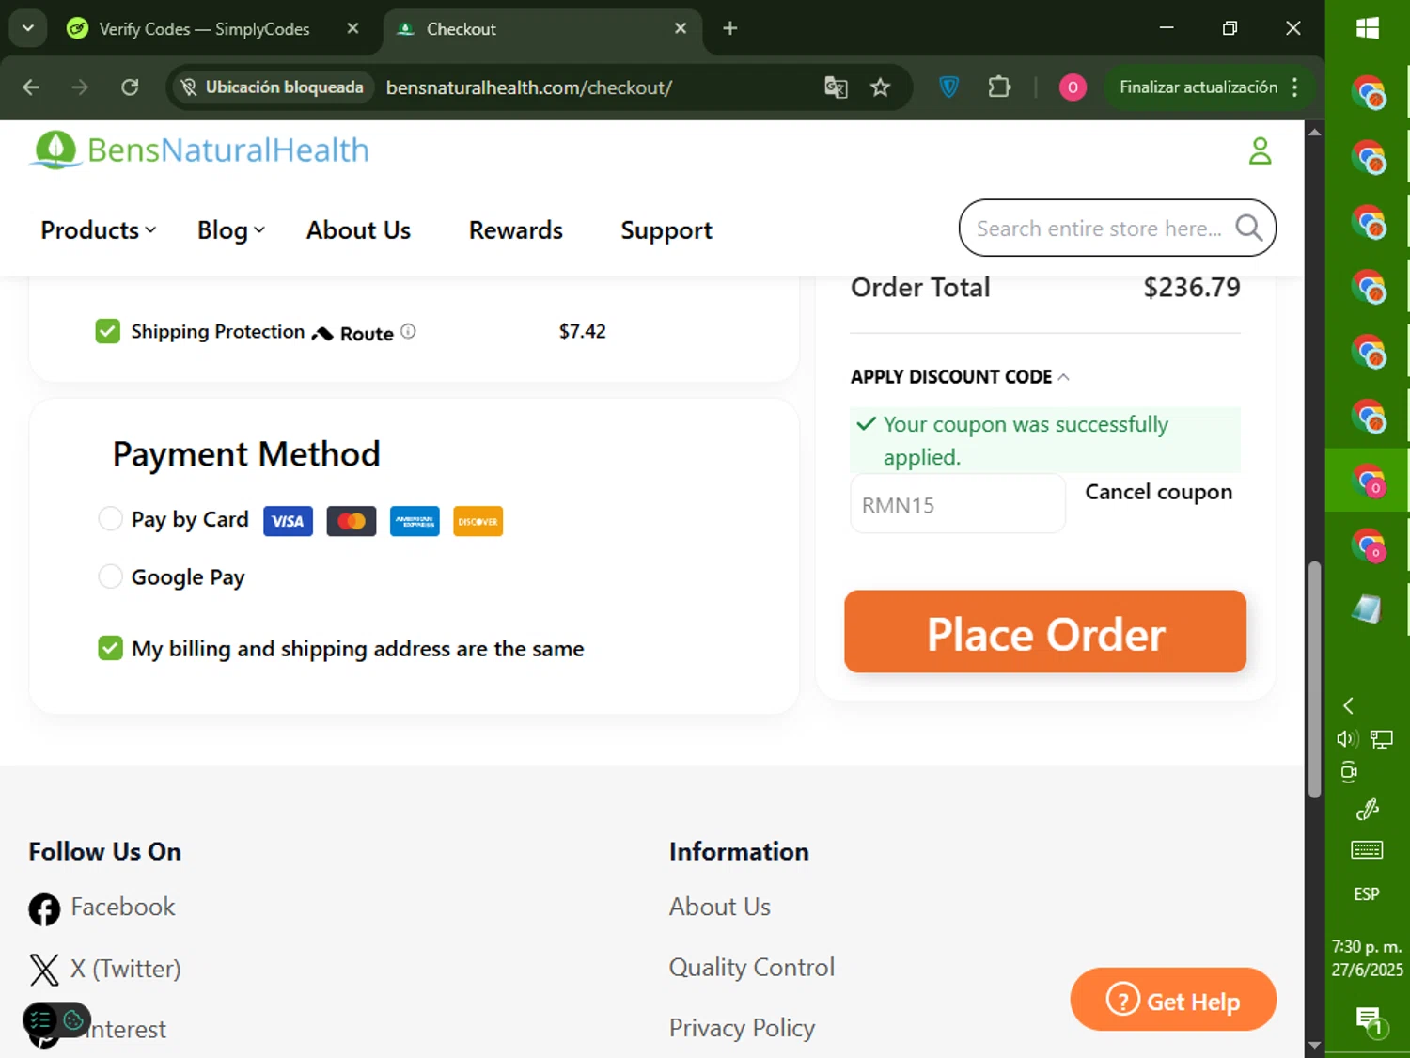The width and height of the screenshot is (1410, 1058).
Task: Bookmark this page with star icon
Action: pyautogui.click(x=880, y=87)
